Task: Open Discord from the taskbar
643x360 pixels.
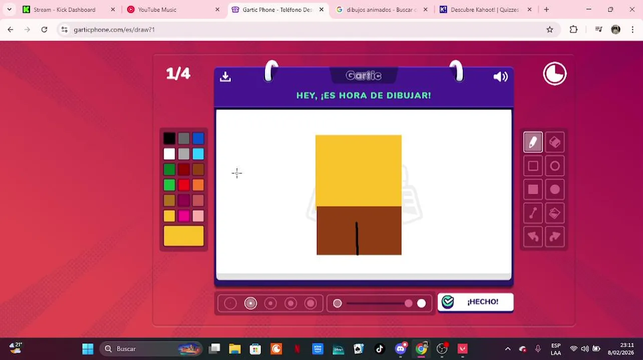Action: pos(400,348)
